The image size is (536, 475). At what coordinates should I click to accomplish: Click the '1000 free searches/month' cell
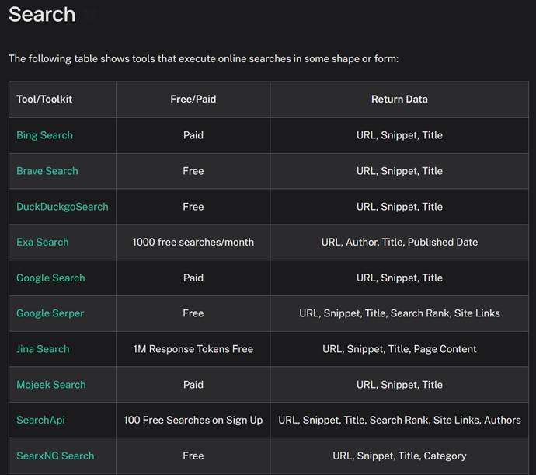[193, 243]
